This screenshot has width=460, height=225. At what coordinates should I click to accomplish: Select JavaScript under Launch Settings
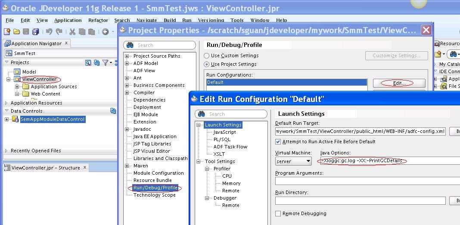(x=224, y=132)
